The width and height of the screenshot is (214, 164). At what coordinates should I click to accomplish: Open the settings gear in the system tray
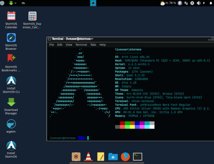192,3
